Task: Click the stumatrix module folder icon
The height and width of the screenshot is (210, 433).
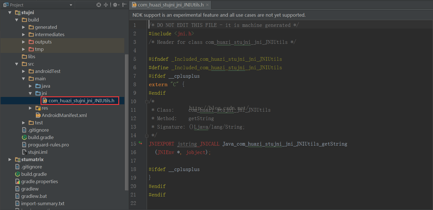Action: click(18, 159)
